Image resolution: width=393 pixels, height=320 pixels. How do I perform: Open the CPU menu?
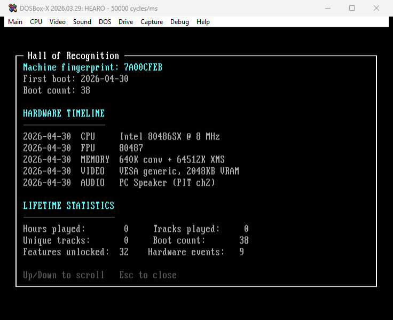pyautogui.click(x=36, y=22)
